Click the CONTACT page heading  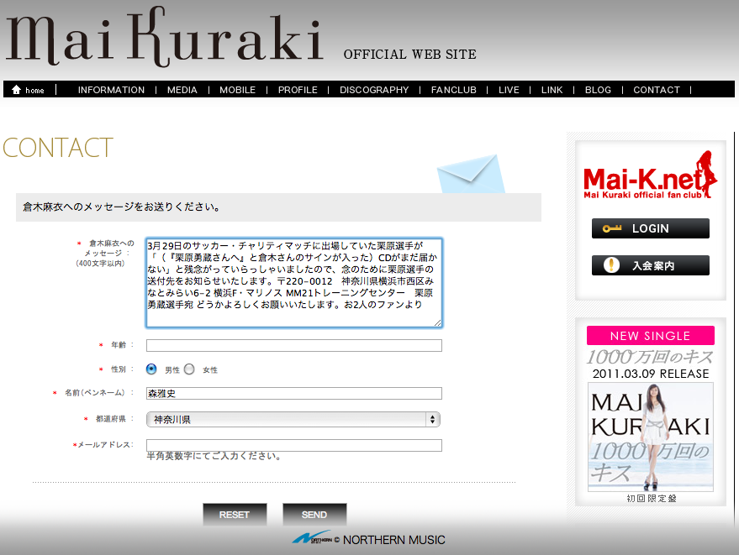coord(58,148)
